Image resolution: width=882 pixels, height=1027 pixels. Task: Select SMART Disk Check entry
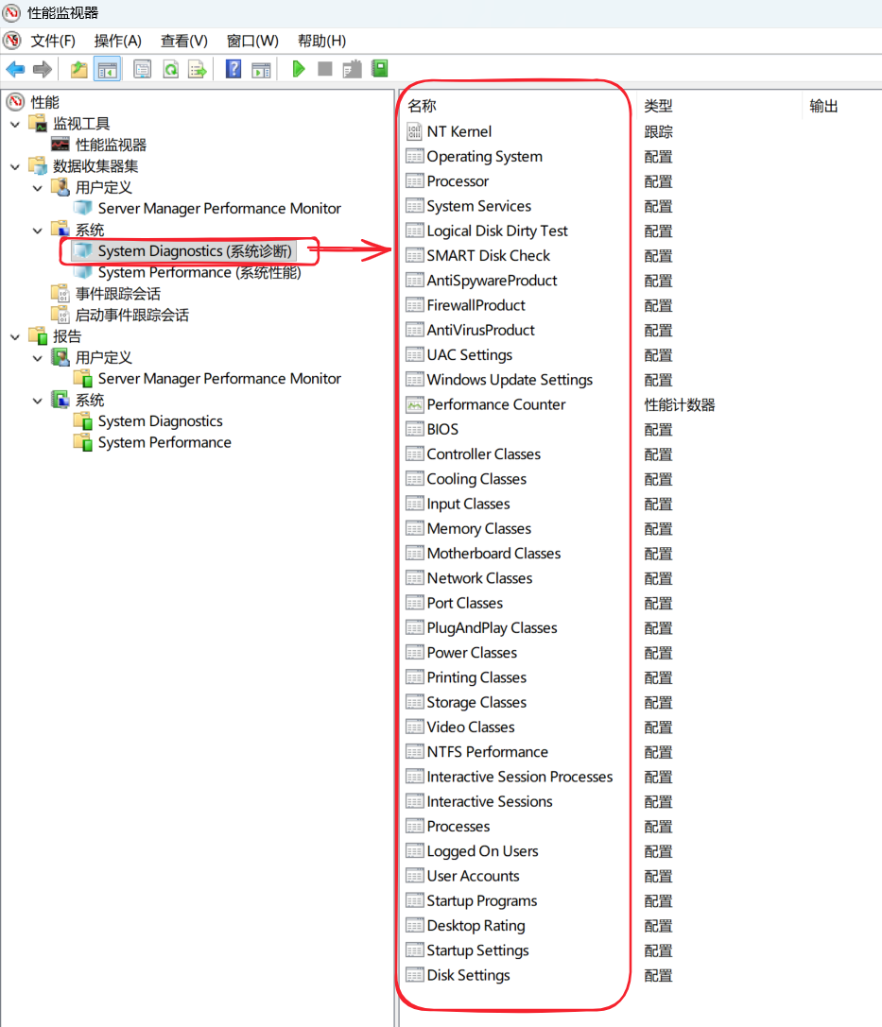tap(488, 256)
